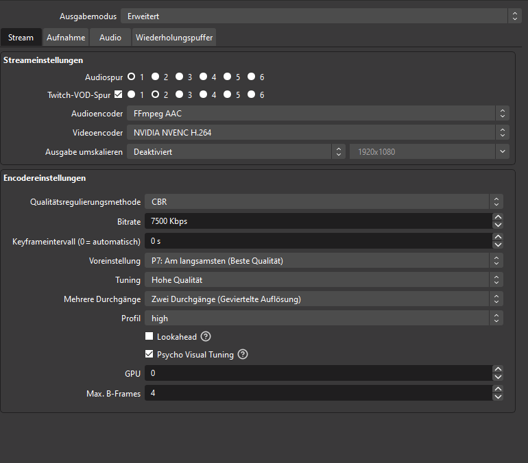Increase Bitrate with the up arrow

pos(498,218)
